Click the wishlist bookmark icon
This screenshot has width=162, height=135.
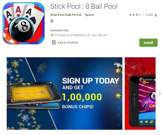54,42
